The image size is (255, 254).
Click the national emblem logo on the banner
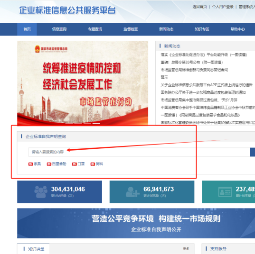pyautogui.click(x=38, y=49)
